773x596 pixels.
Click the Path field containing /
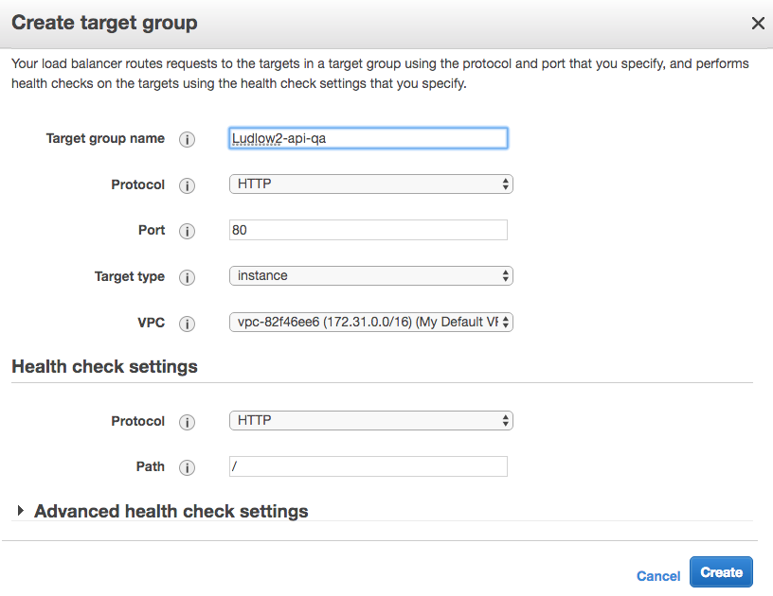(368, 465)
